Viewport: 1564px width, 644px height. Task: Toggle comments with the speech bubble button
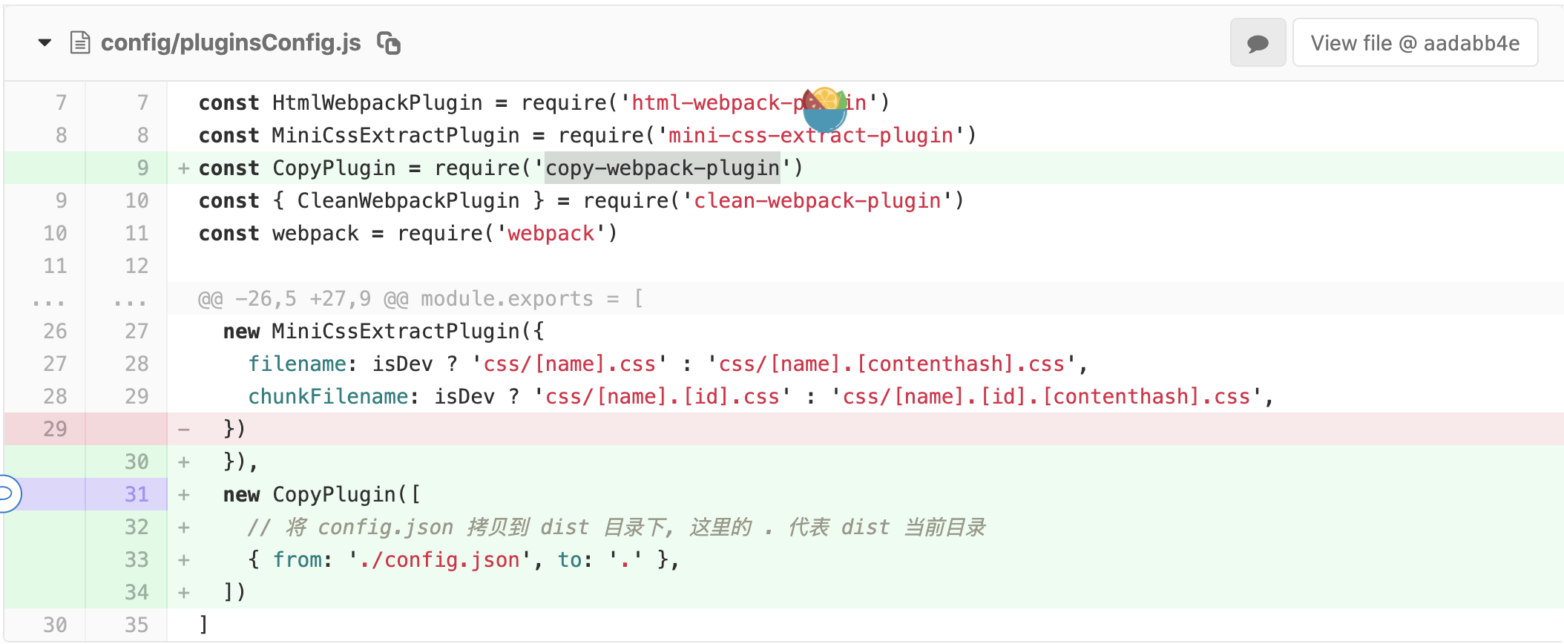coord(1258,43)
